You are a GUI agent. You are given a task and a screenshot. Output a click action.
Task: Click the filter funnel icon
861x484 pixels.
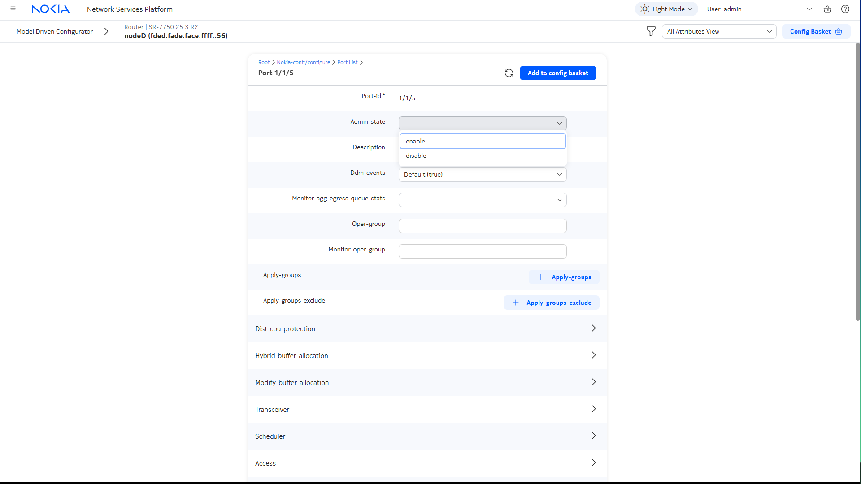coord(651,31)
